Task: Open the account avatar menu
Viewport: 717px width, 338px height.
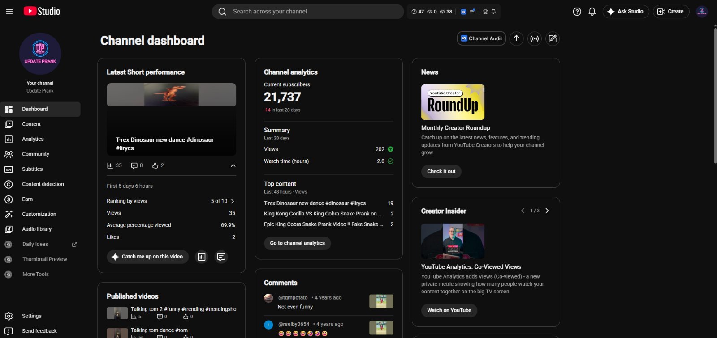Action: click(x=702, y=12)
